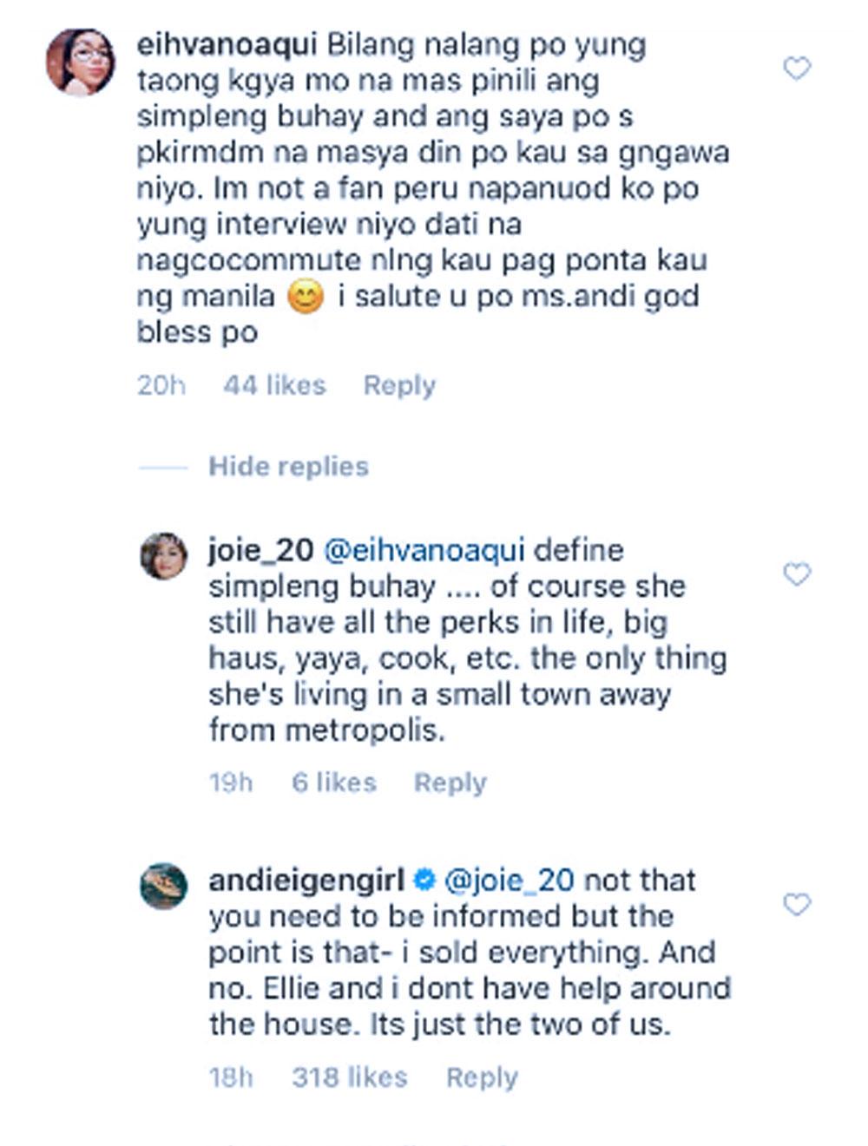The width and height of the screenshot is (868, 1146).
Task: Reply to joie_20's comment
Action: (450, 783)
